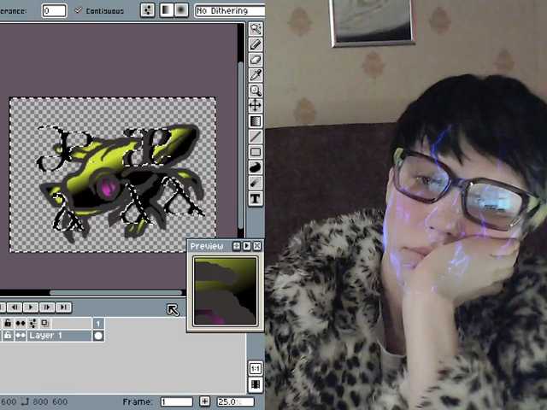The width and height of the screenshot is (547, 410).
Task: Pick the Eraser tool
Action: click(x=255, y=60)
